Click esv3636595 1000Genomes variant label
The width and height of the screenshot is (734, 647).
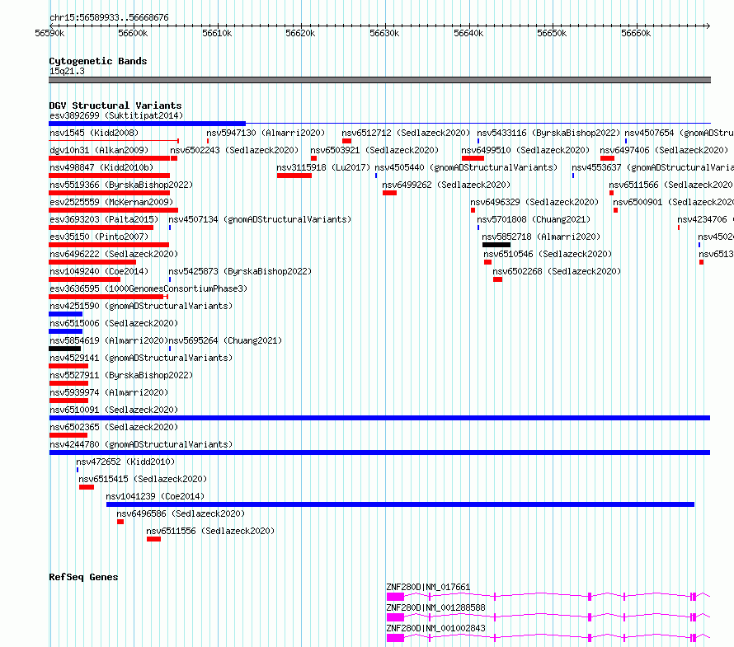click(148, 288)
